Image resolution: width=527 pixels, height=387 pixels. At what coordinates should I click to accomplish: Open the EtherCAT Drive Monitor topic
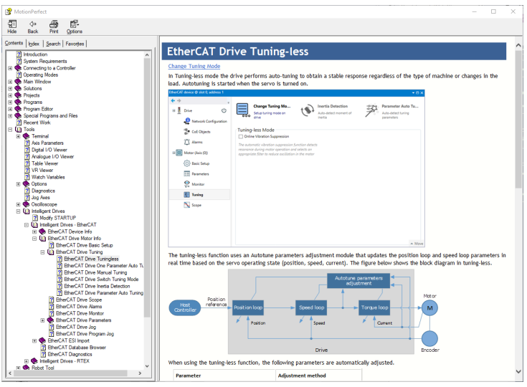tap(80, 313)
